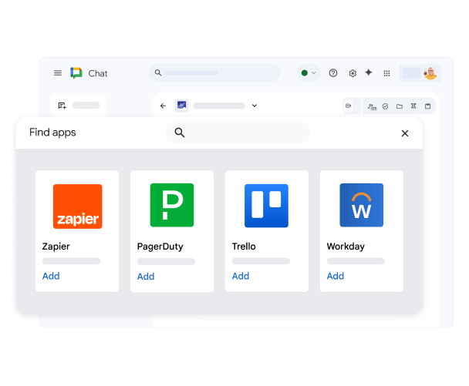Screen dimensions: 469x386
Task: Click the Chat top search bar
Action: click(214, 73)
